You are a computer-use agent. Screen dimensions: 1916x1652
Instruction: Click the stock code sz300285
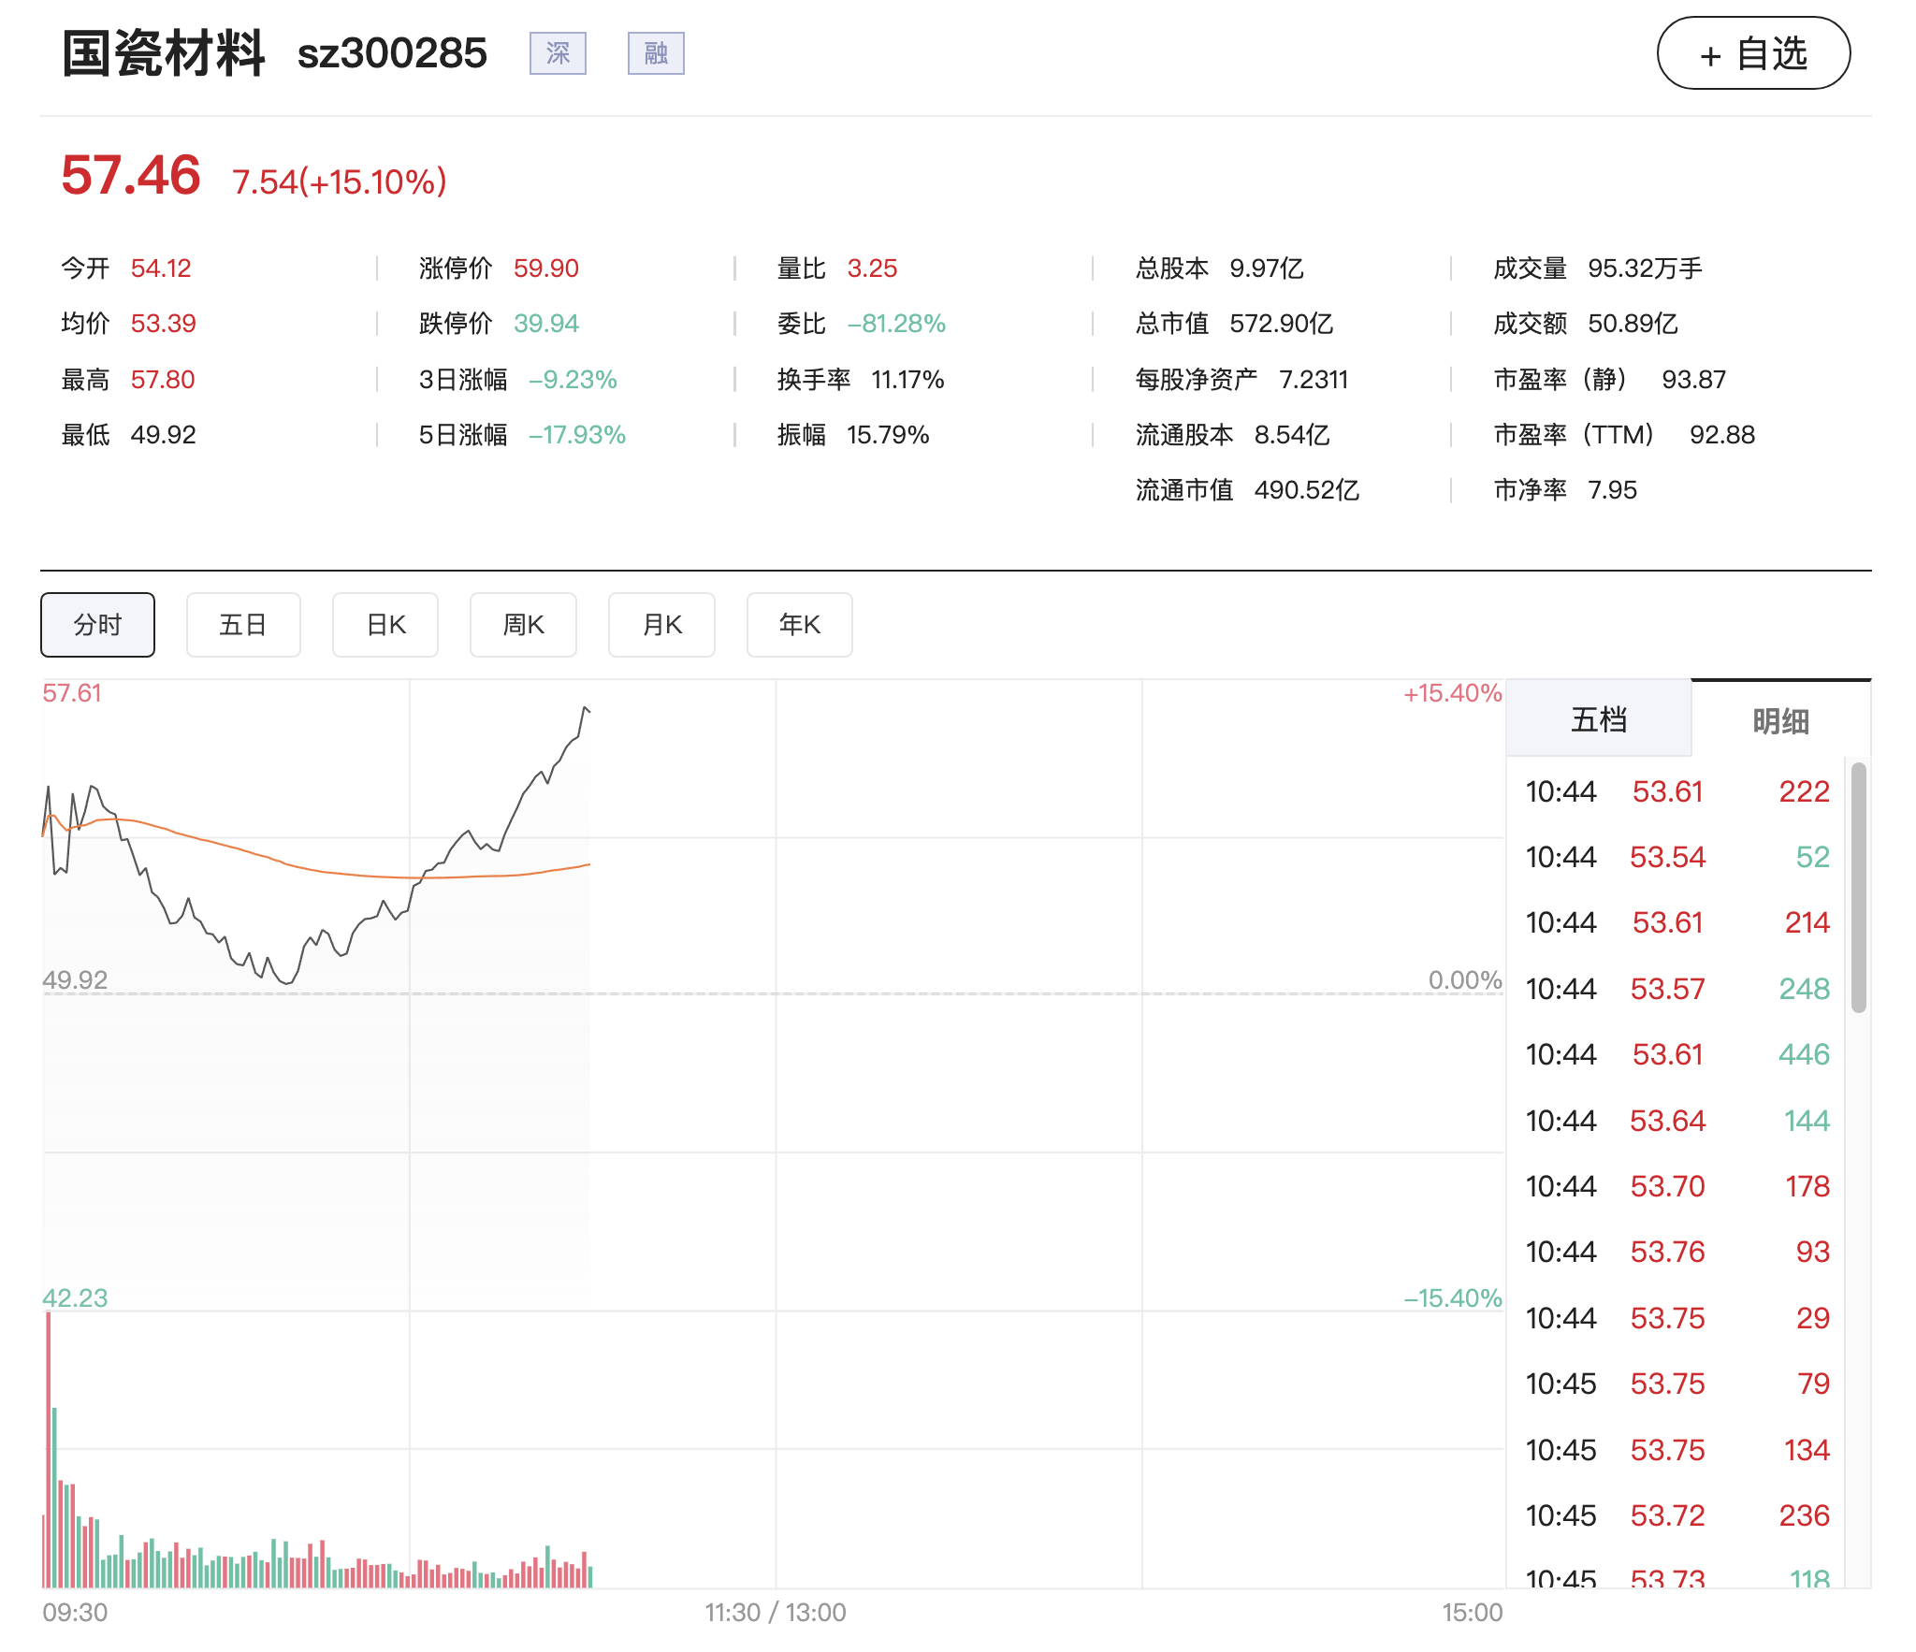point(392,53)
